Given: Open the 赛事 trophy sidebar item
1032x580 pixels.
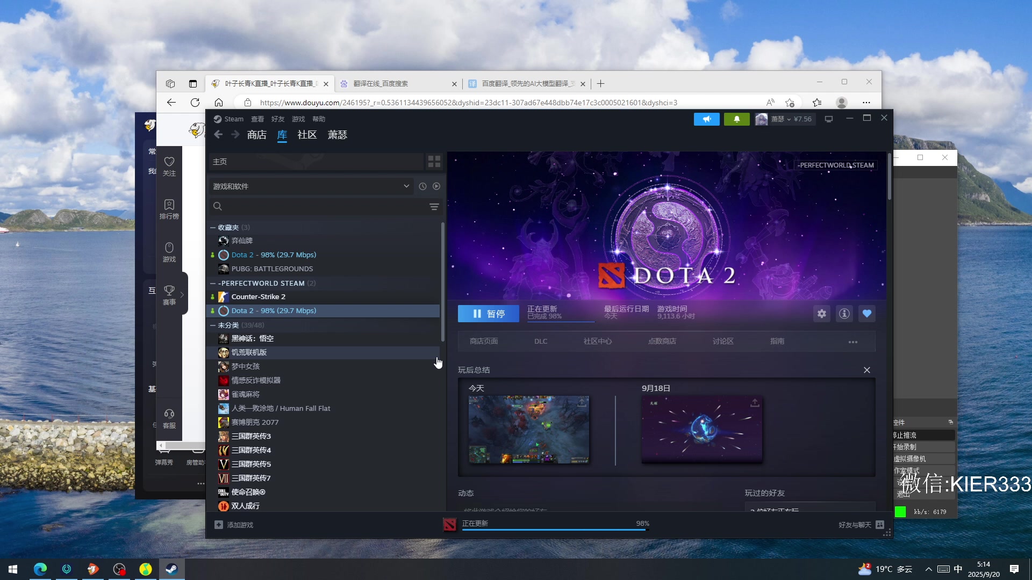Looking at the screenshot, I should click(169, 295).
